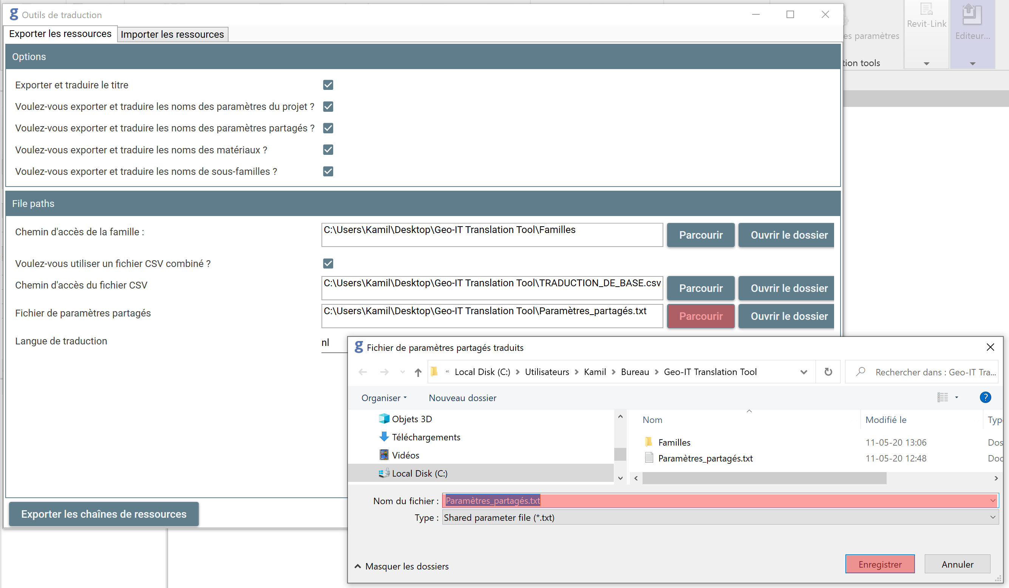
Task: Toggle export of material names checkbox
Action: coord(328,150)
